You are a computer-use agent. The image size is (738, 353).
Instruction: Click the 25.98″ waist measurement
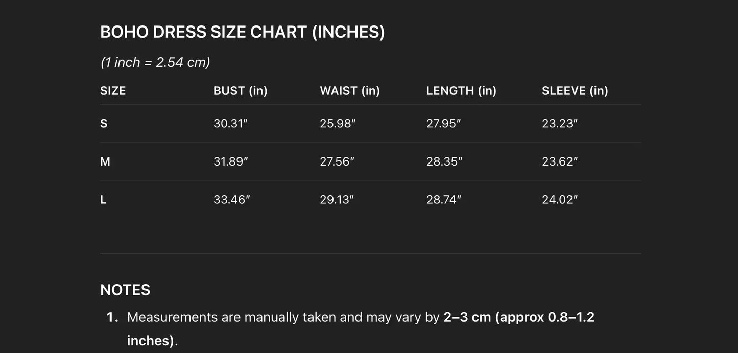(338, 124)
